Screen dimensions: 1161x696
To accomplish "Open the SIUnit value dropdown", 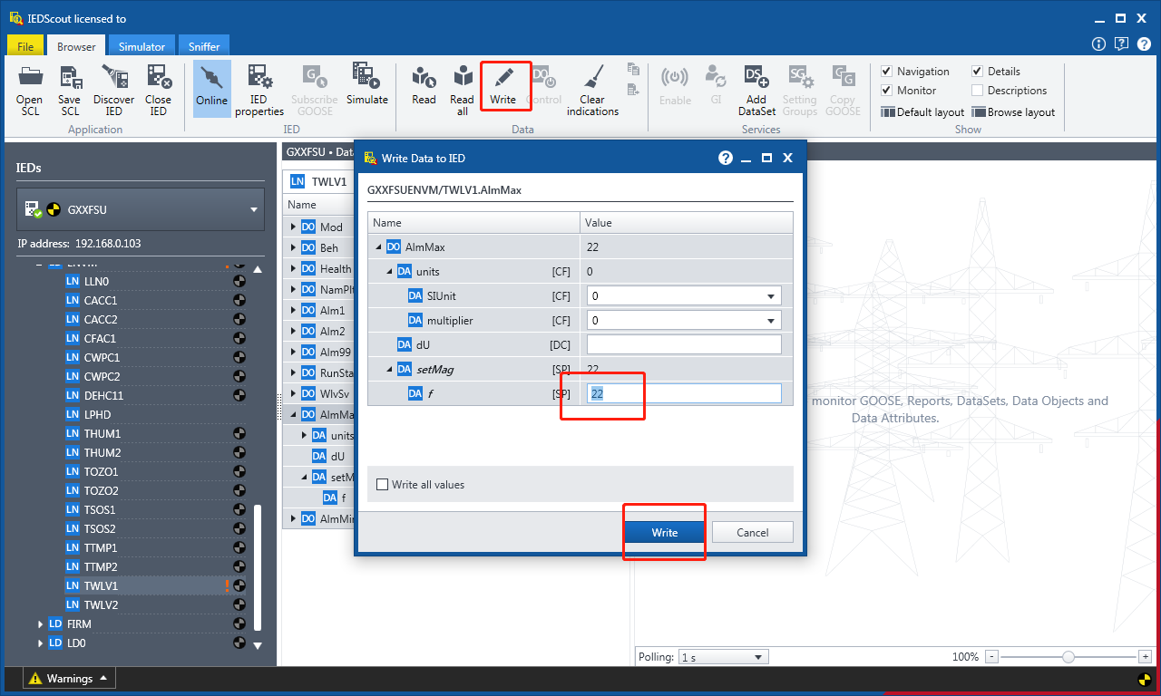I will tap(771, 296).
